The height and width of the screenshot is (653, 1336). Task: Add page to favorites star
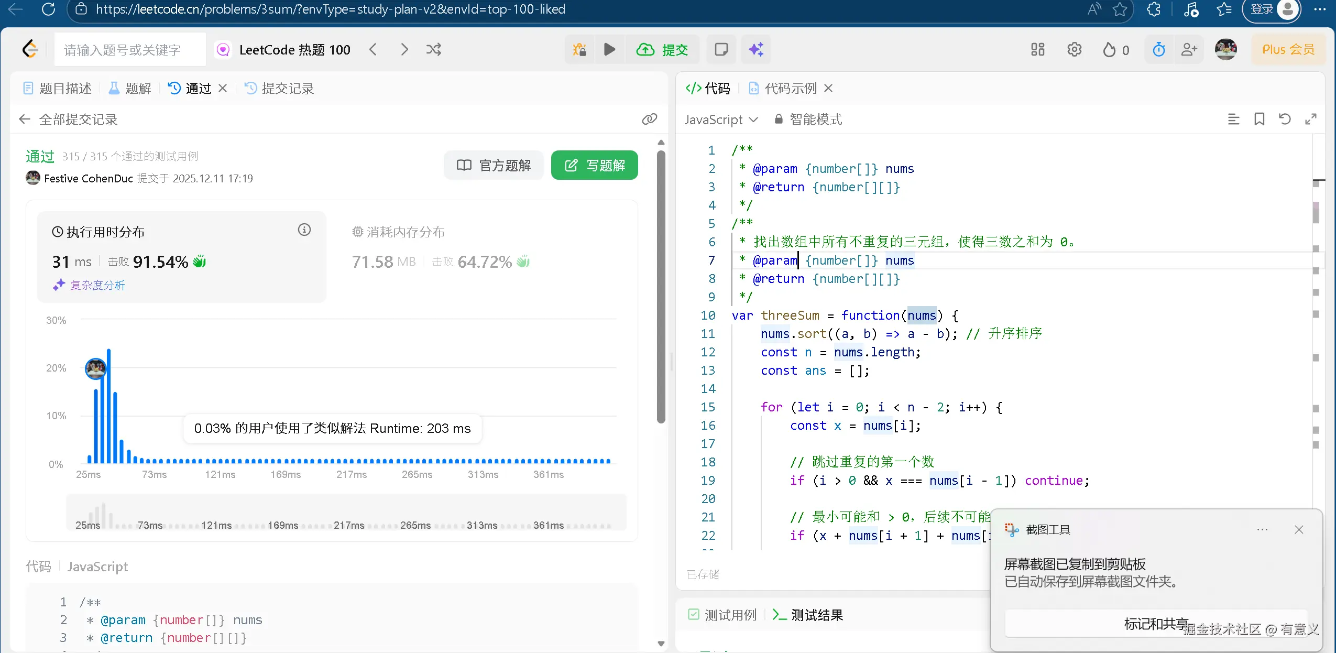pos(1120,9)
